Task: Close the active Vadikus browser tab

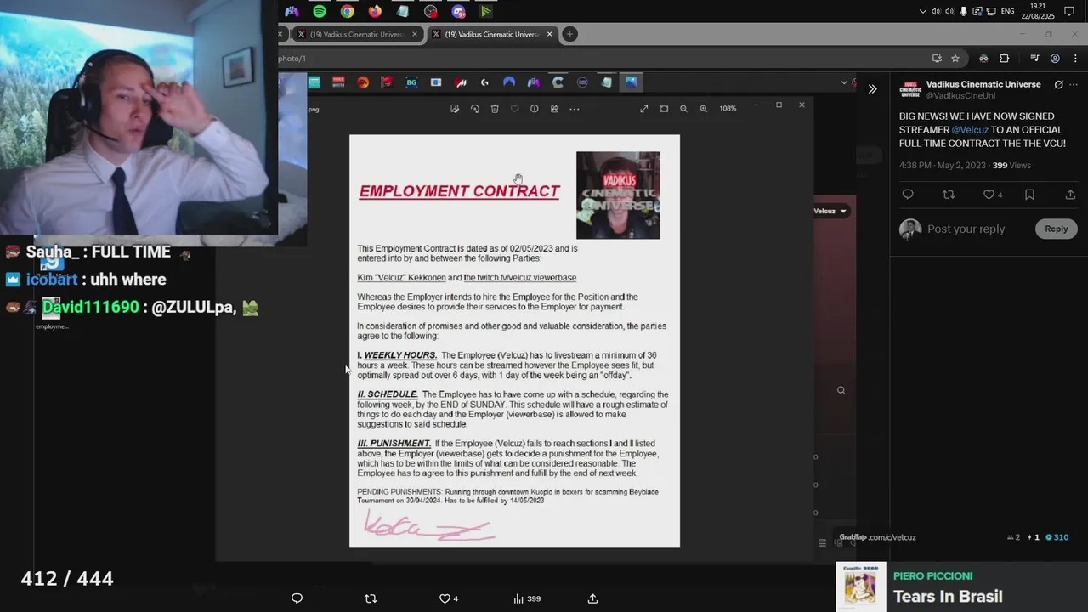Action: (550, 34)
